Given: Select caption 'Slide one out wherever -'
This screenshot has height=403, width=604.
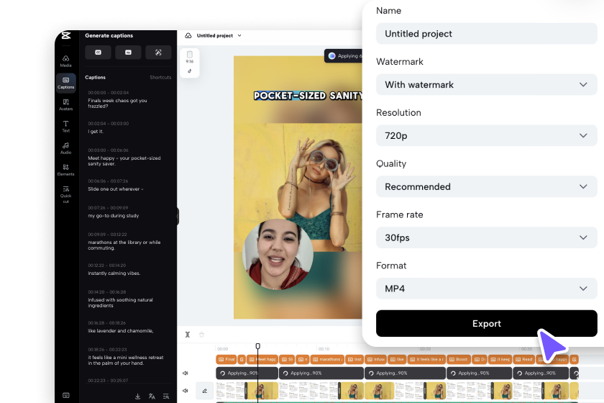Looking at the screenshot, I should (116, 189).
